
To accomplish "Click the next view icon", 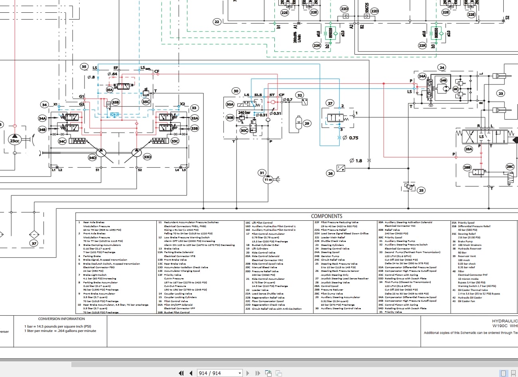I will pos(279,373).
